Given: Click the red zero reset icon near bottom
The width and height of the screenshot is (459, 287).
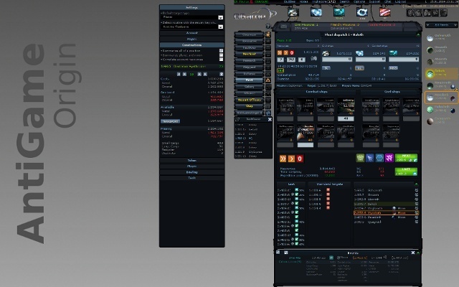Looking at the screenshot, I should tap(298, 159).
